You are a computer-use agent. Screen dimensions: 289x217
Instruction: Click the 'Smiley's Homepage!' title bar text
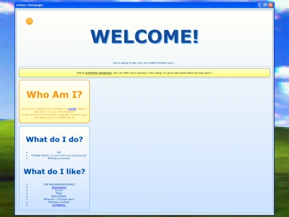(29, 5)
